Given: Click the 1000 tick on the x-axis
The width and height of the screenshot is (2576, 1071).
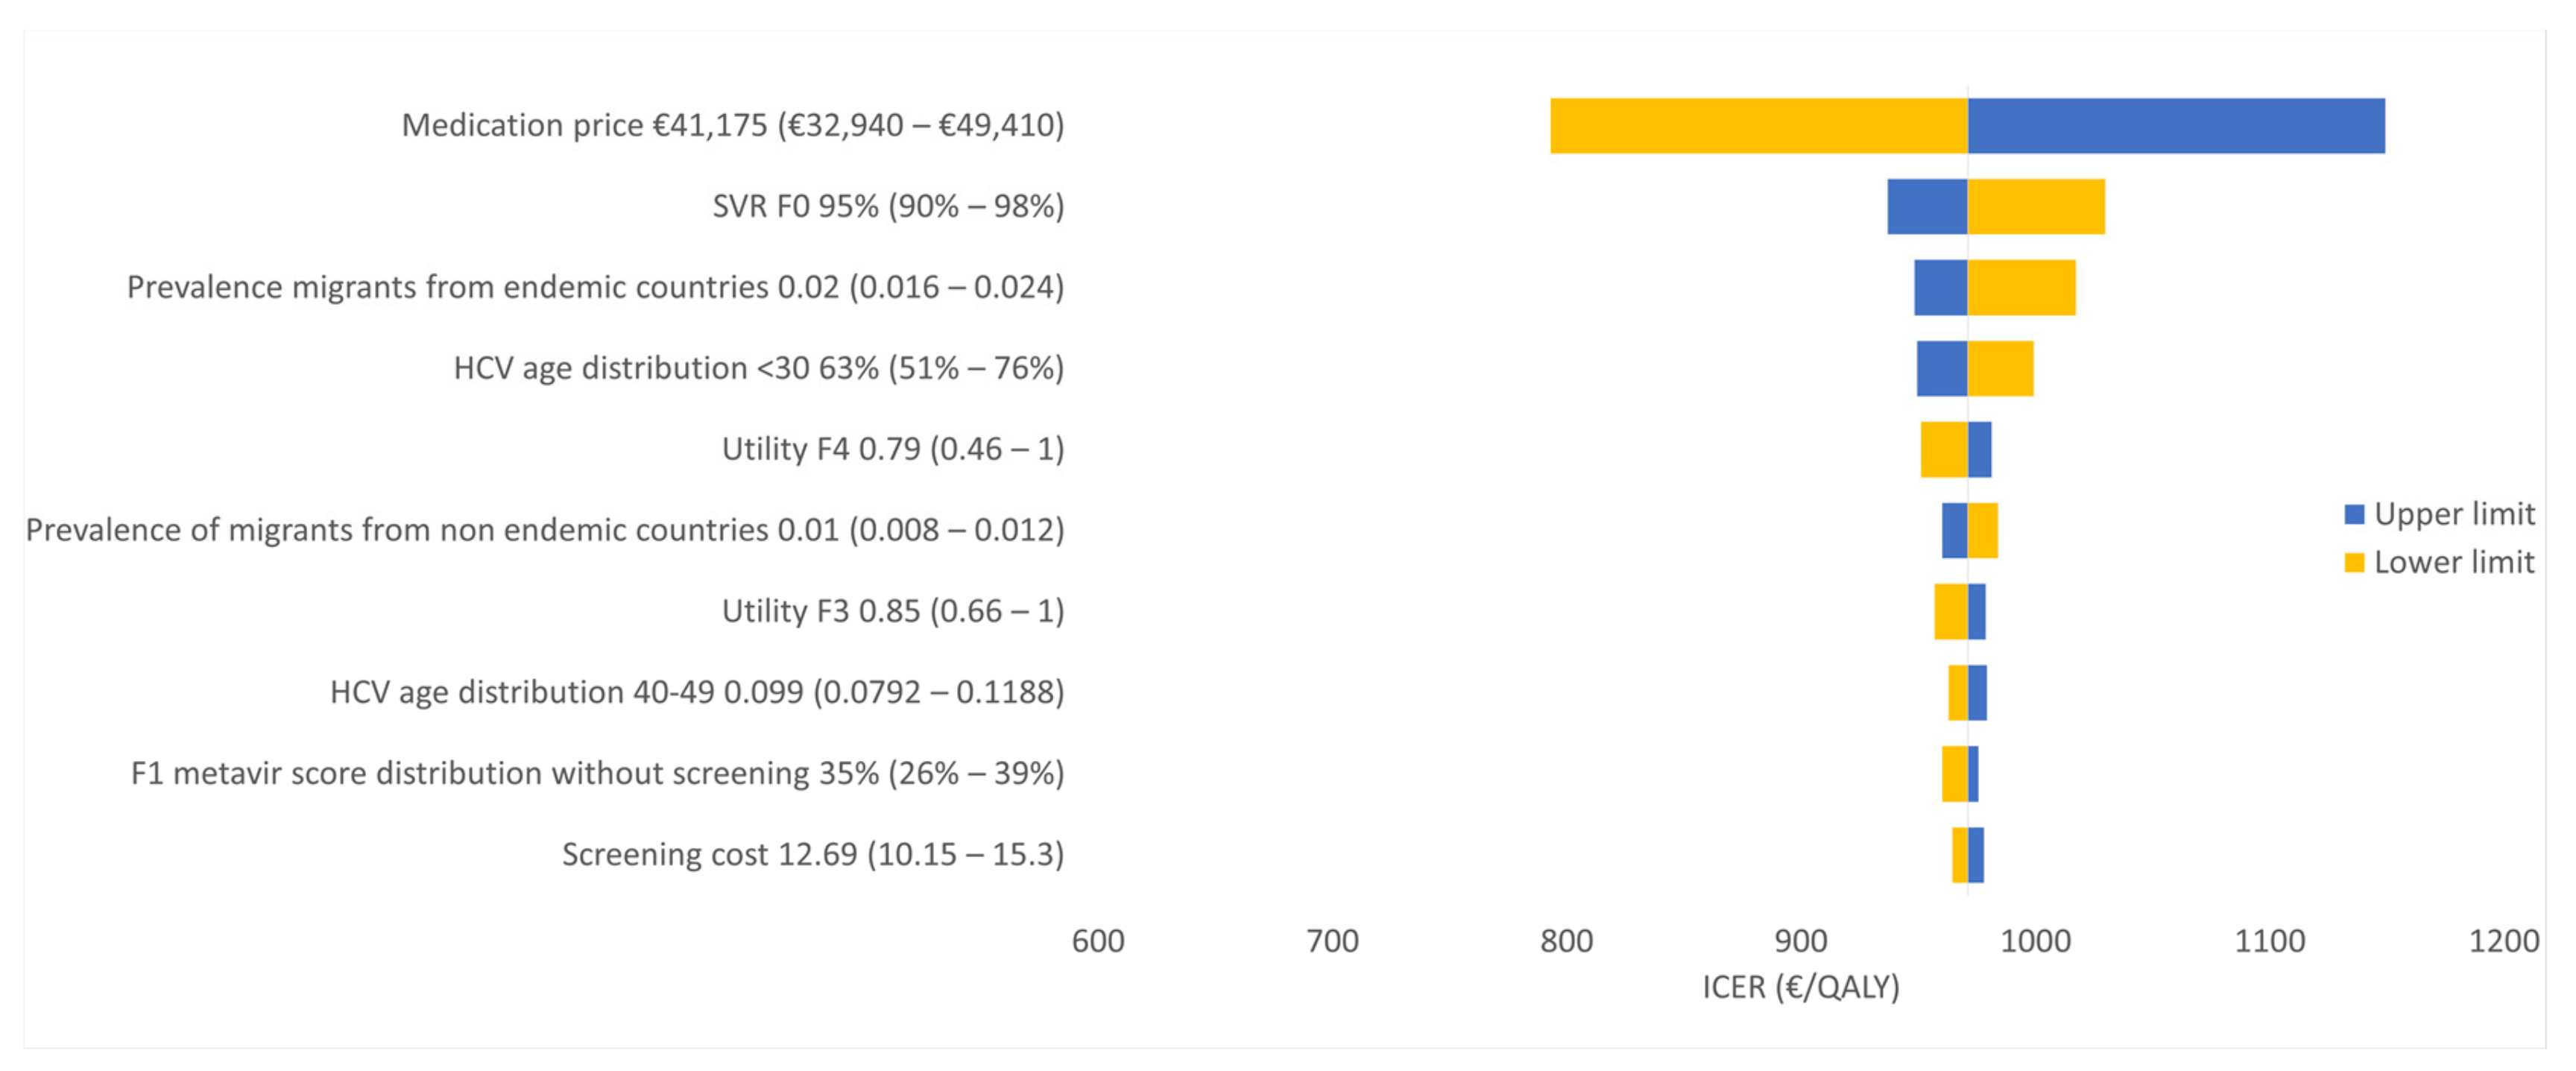Looking at the screenshot, I should [2035, 941].
